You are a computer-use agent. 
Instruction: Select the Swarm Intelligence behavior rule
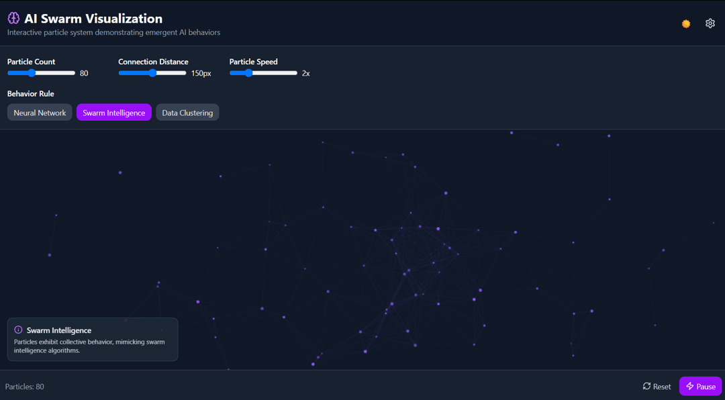point(113,112)
